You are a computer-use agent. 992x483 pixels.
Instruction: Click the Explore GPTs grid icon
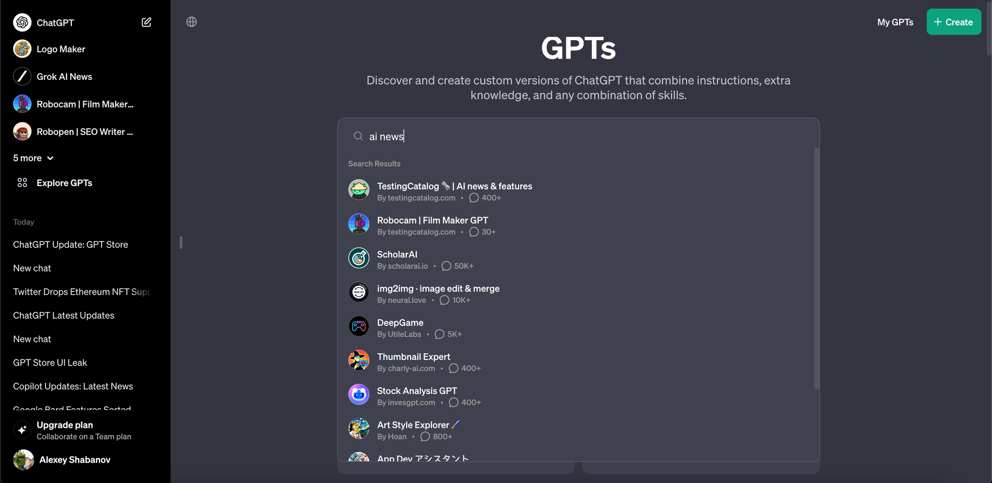(22, 182)
